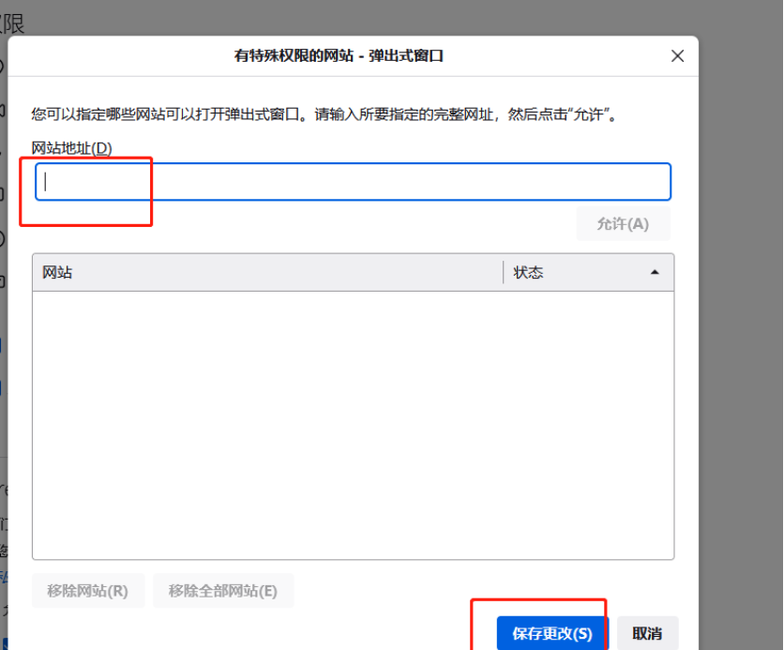This screenshot has height=650, width=784.
Task: Click the 移除全部网站(E) button
Action: pyautogui.click(x=223, y=591)
